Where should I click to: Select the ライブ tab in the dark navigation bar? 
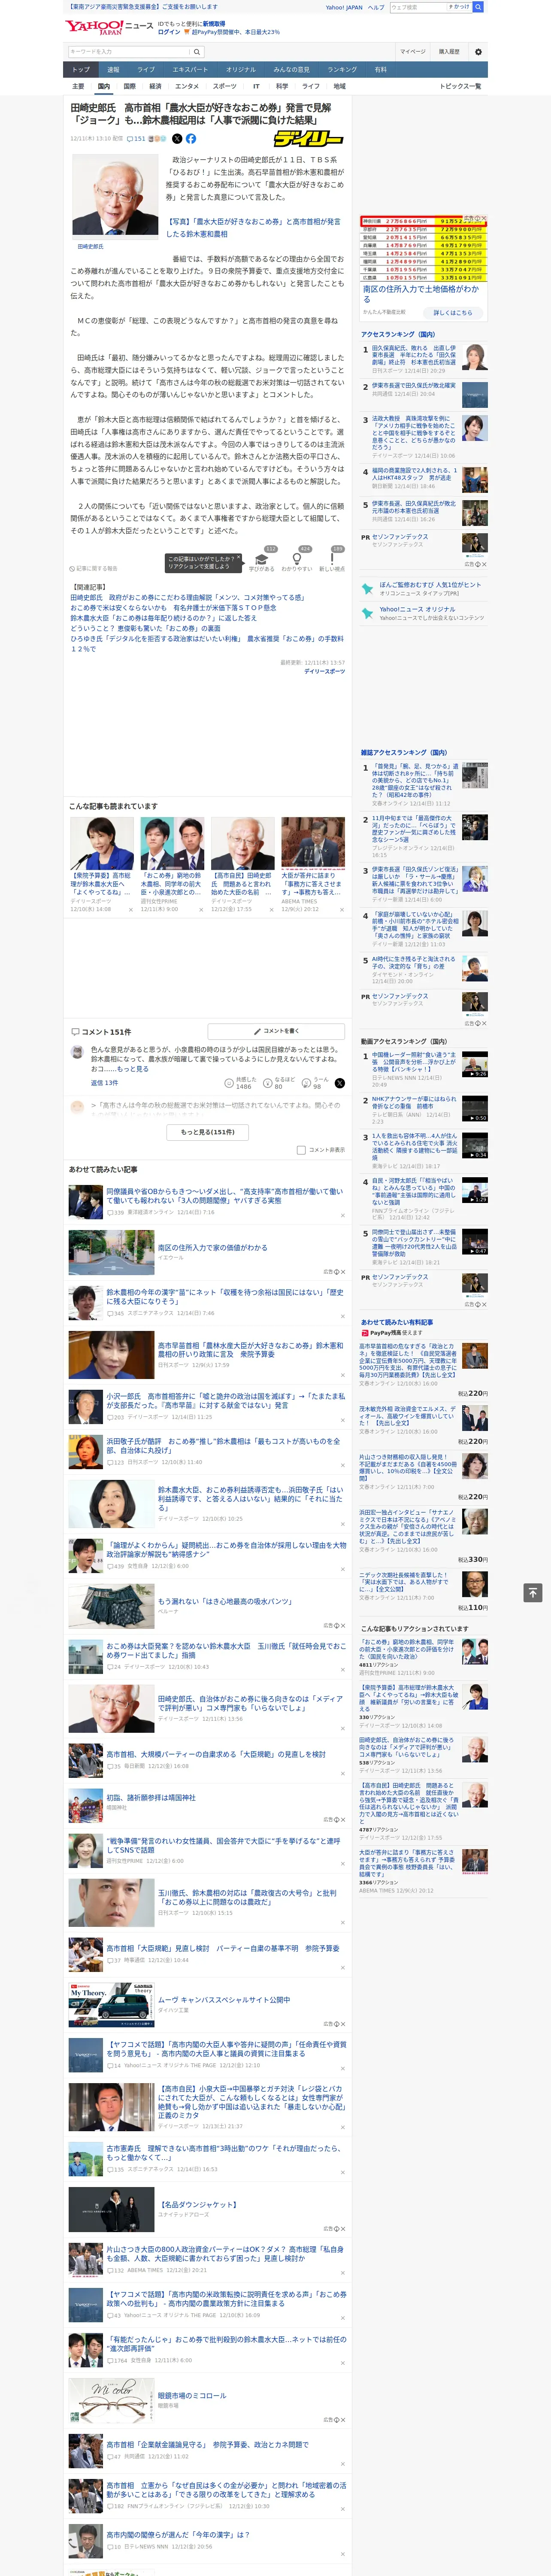[x=146, y=70]
